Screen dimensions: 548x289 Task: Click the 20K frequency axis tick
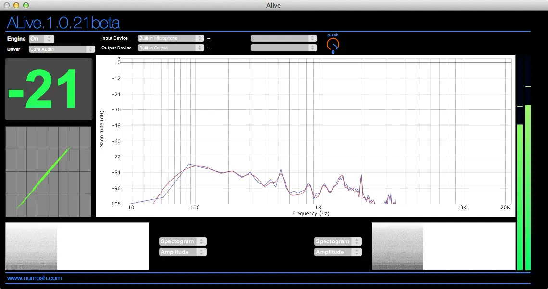pos(505,208)
